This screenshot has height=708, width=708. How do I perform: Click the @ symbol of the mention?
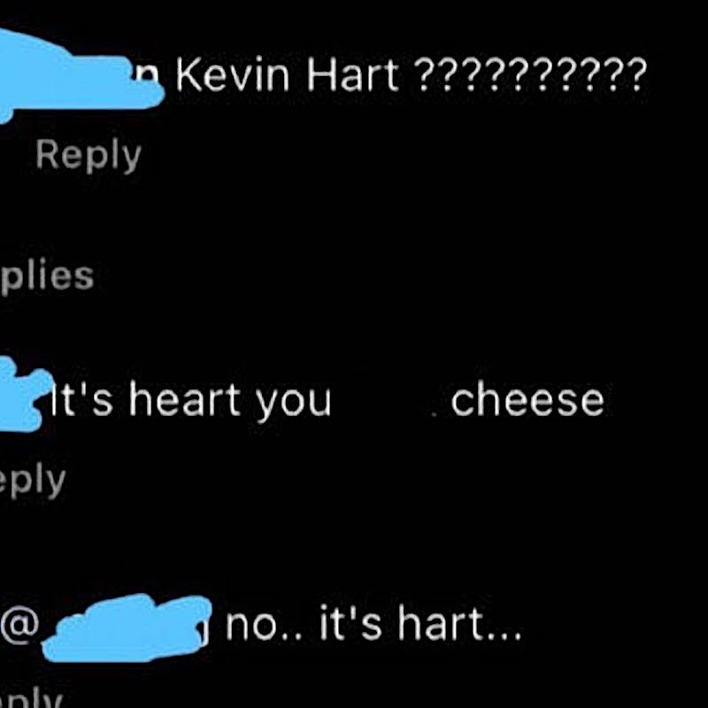tap(19, 625)
